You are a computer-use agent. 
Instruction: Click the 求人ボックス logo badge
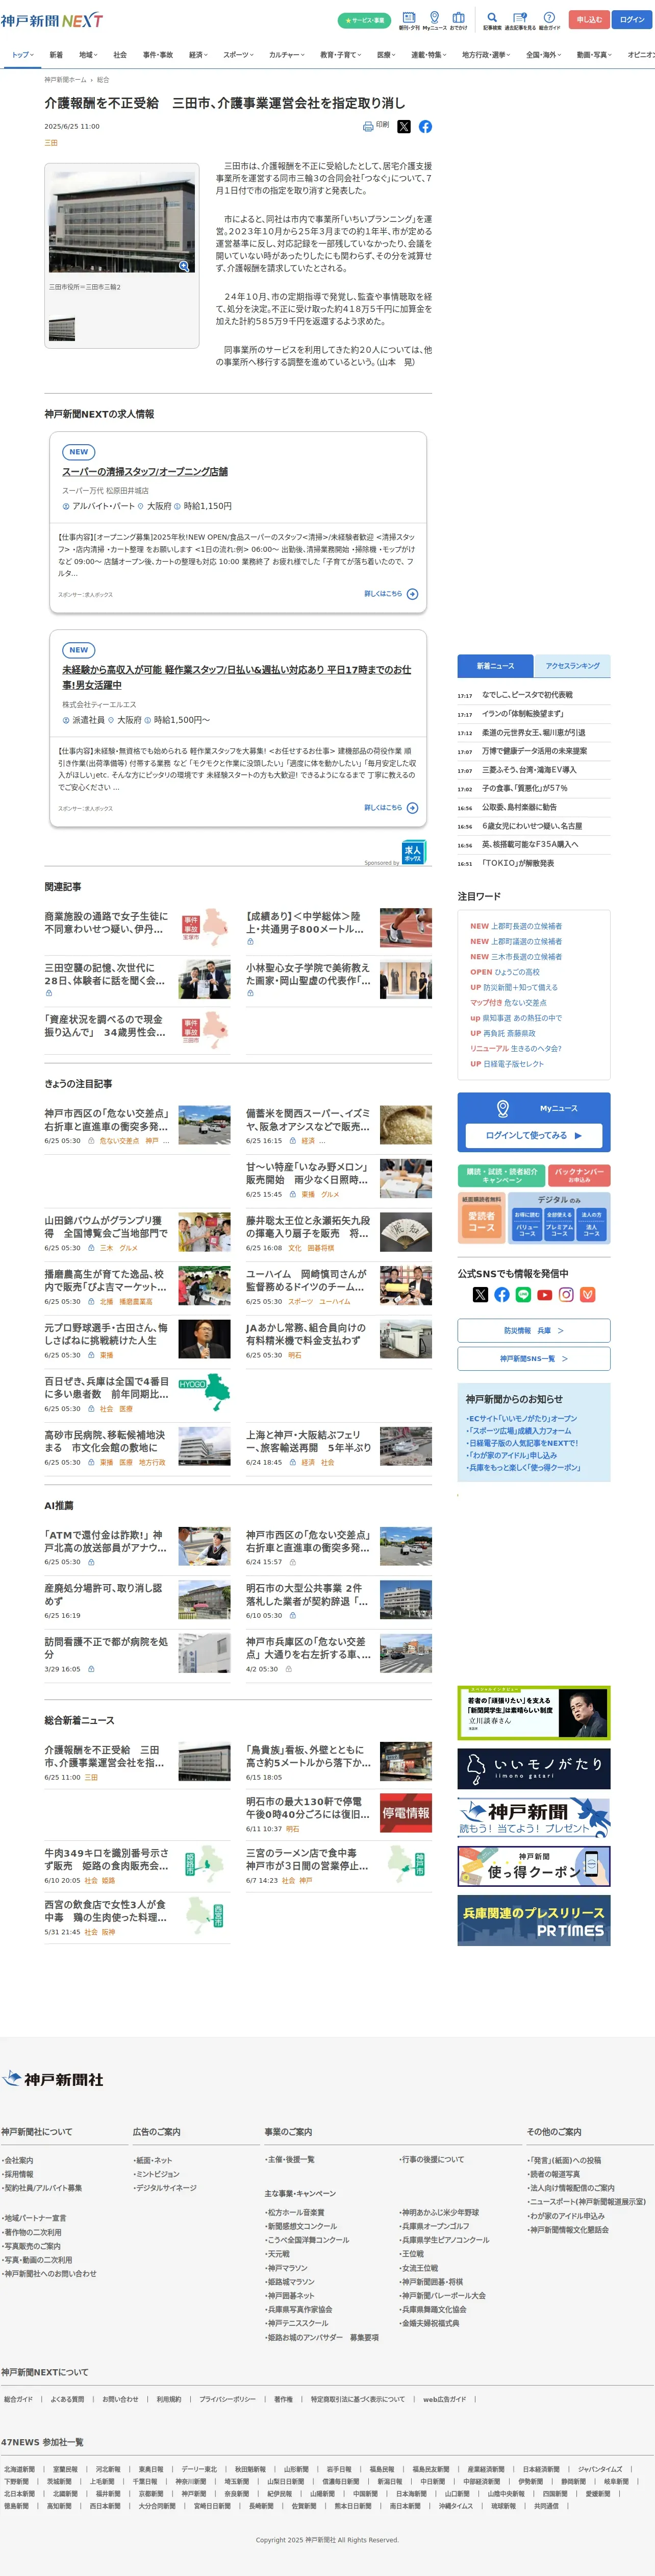[413, 852]
